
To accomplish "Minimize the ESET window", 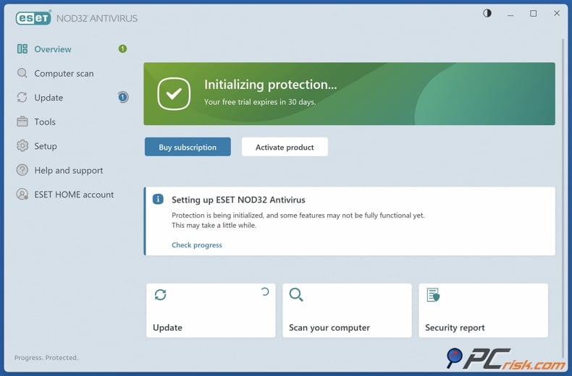I will point(510,15).
